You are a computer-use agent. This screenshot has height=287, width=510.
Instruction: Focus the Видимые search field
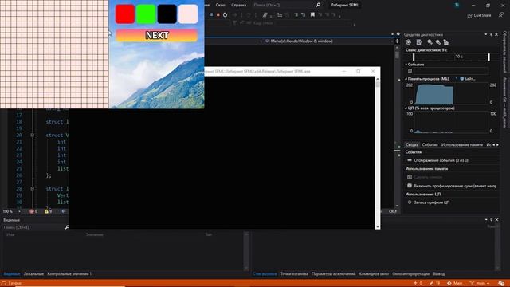34,227
